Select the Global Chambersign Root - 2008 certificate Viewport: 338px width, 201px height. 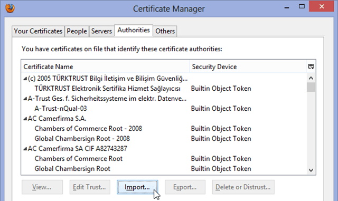[x=164, y=139]
